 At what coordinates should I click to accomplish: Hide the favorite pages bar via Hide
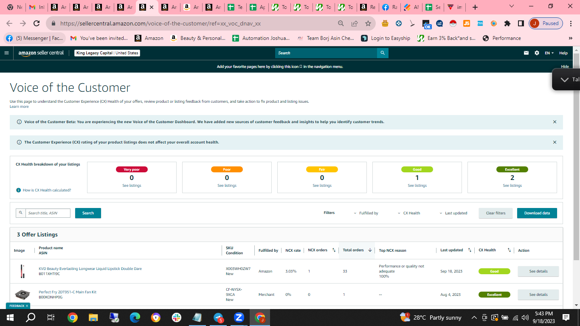565,67
